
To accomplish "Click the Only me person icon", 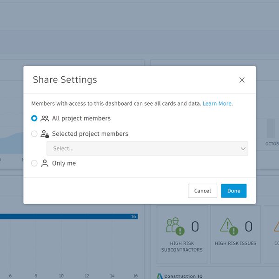I will pos(45,163).
